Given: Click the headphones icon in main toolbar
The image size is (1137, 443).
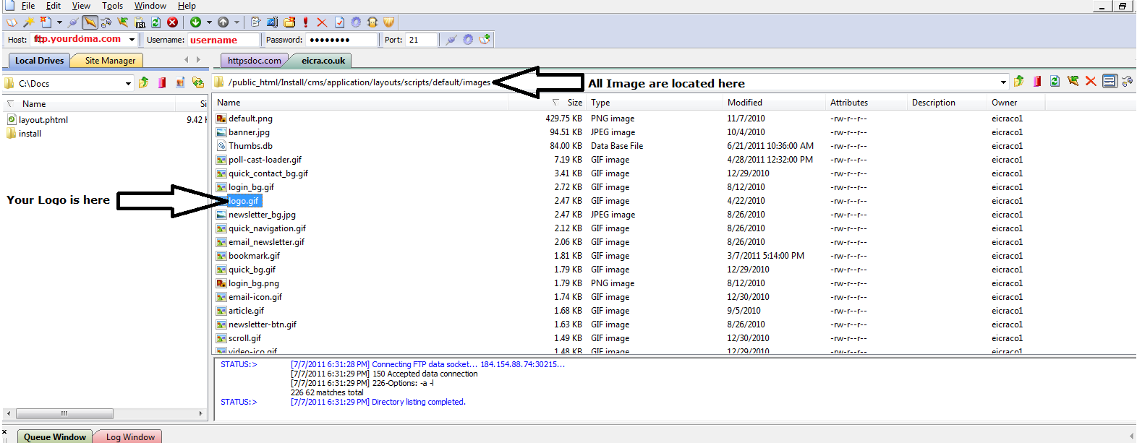Looking at the screenshot, I should tap(372, 22).
